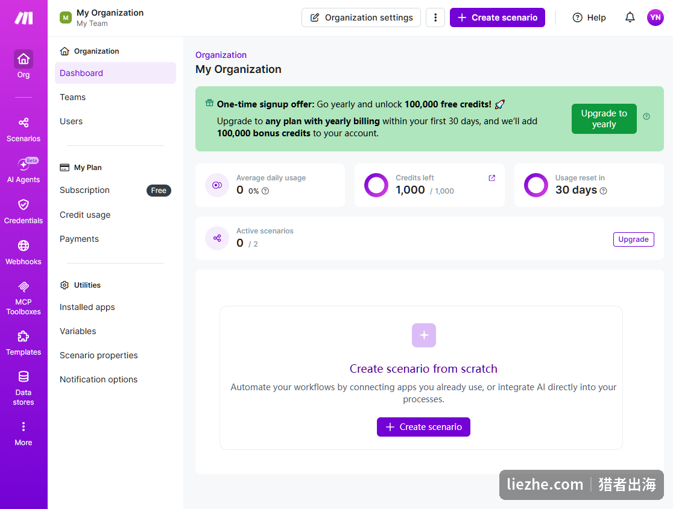673x509 pixels.
Task: Click Create scenario button in the empty card
Action: point(423,427)
